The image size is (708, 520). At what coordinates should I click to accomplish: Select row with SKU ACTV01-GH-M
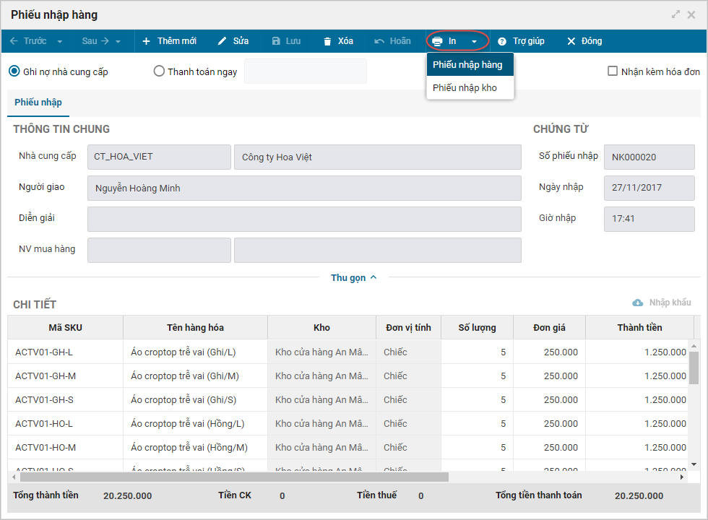click(348, 376)
